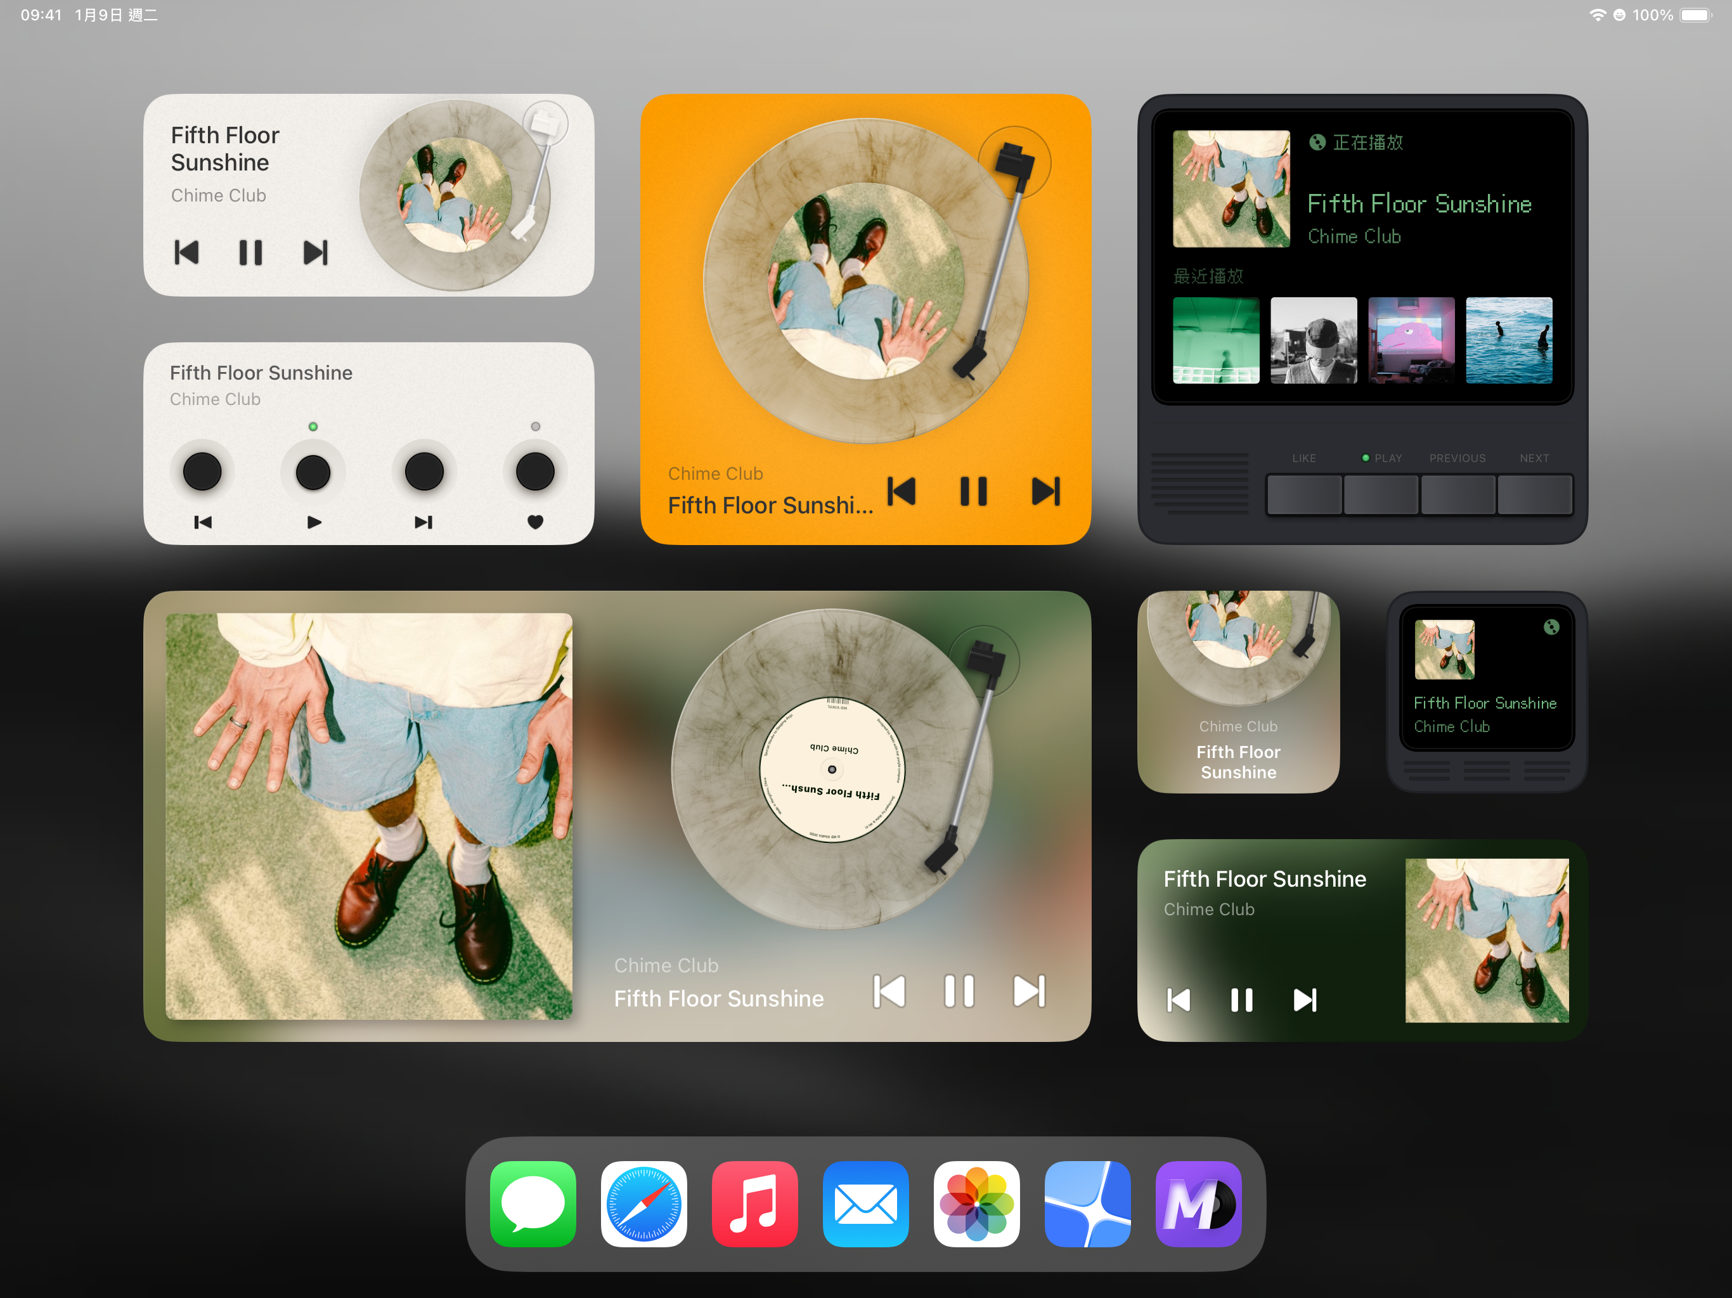The width and height of the screenshot is (1732, 1298).
Task: Select the green recently played album thumbnail
Action: point(1216,340)
